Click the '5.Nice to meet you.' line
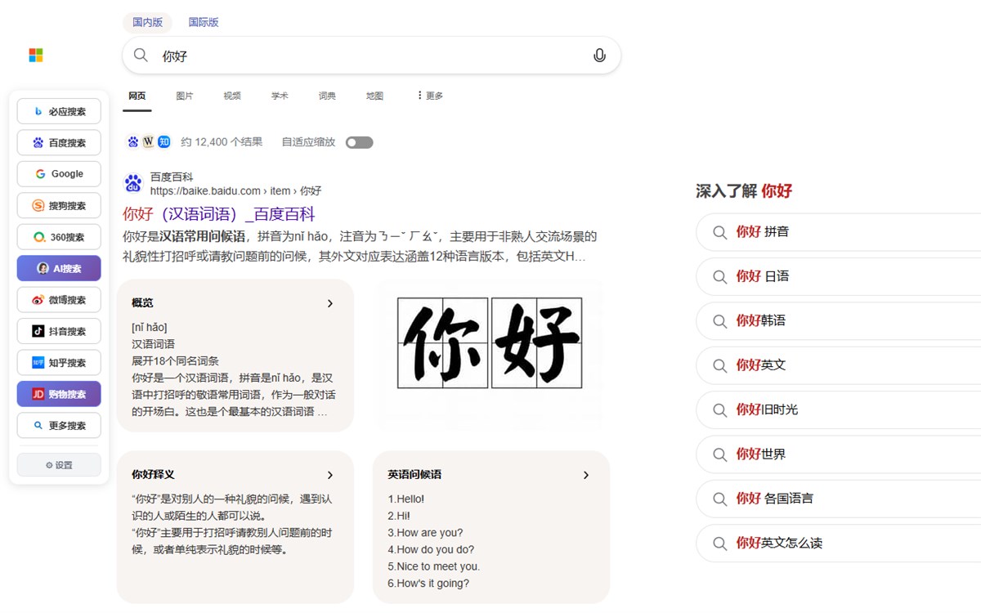This screenshot has height=613, width=981. pyautogui.click(x=434, y=566)
